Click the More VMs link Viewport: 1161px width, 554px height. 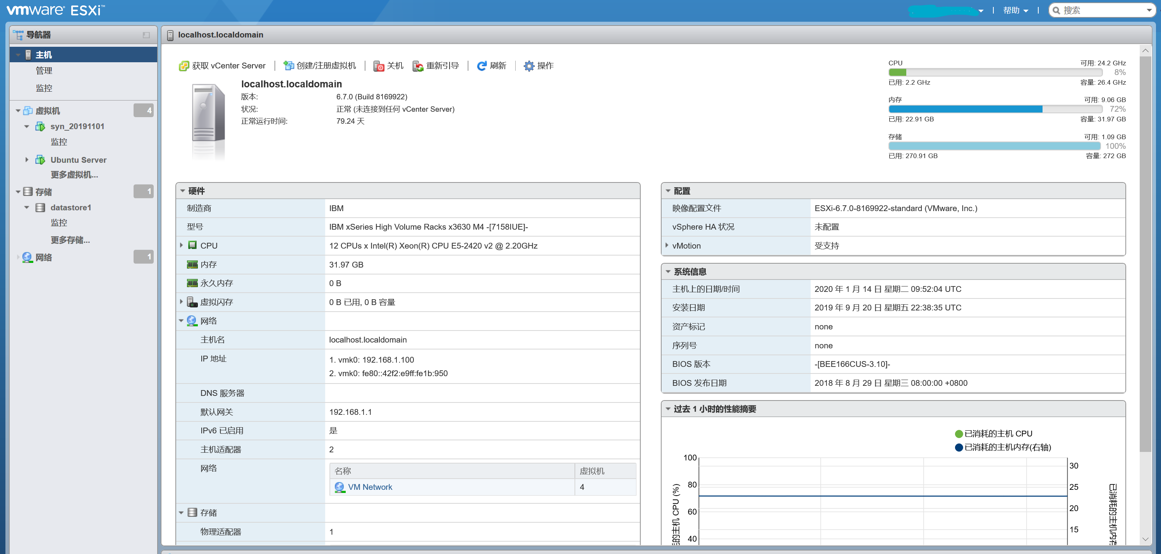74,175
